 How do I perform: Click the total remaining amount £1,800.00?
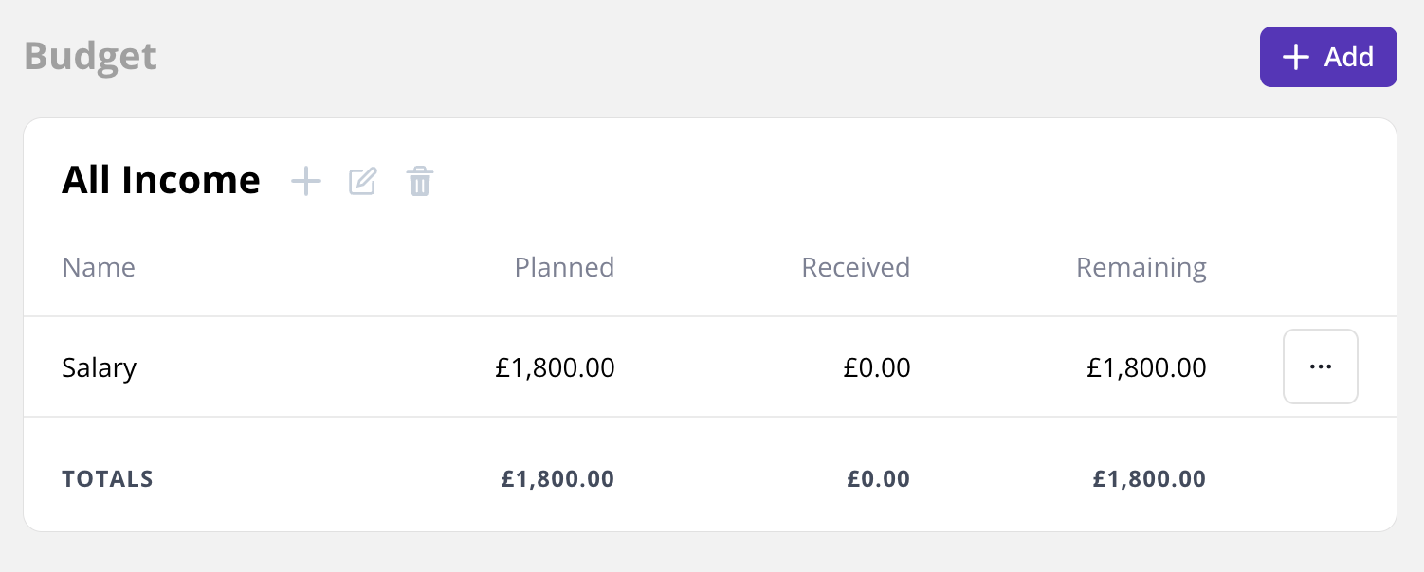pos(1149,479)
